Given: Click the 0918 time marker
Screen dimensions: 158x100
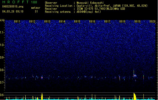Looking at the screenshot, I should (122, 21).
